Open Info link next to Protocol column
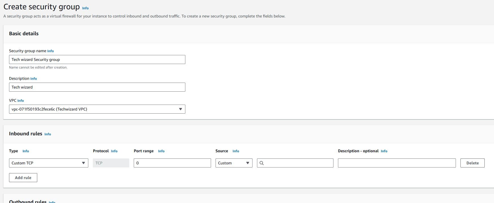Image resolution: width=494 pixels, height=203 pixels. click(114, 151)
